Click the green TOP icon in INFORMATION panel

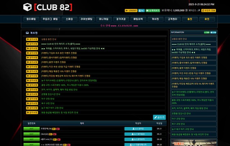tap(207, 32)
